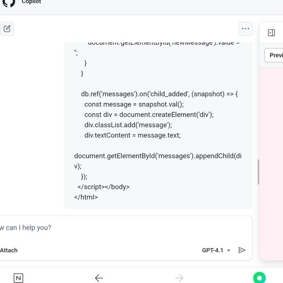This screenshot has height=283, width=283.
Task: Go back with the left arrow
Action: pos(99,278)
